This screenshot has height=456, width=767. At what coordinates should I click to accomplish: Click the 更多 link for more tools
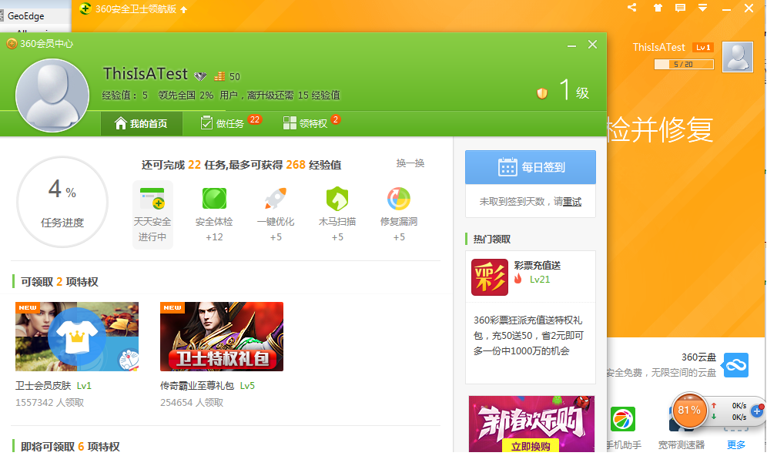[x=736, y=444]
